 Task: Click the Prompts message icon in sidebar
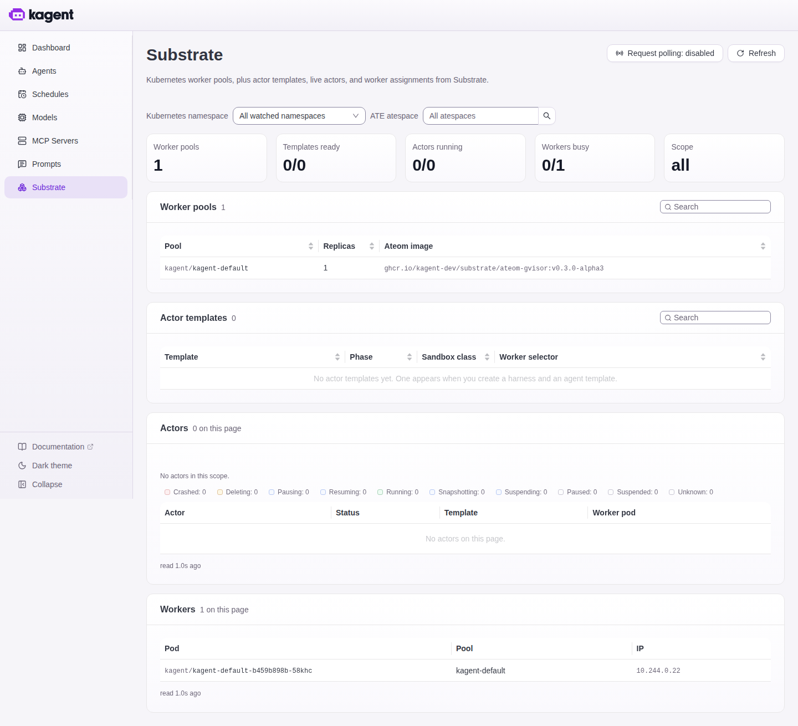click(x=22, y=164)
